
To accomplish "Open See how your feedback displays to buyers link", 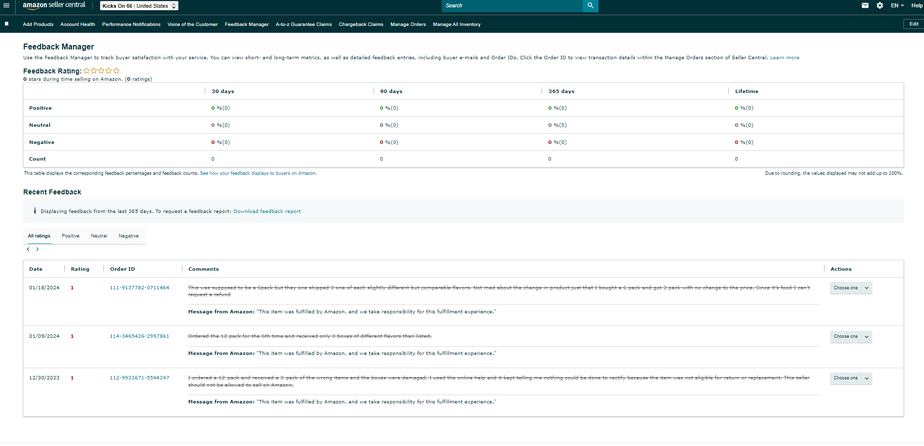I will coord(258,173).
